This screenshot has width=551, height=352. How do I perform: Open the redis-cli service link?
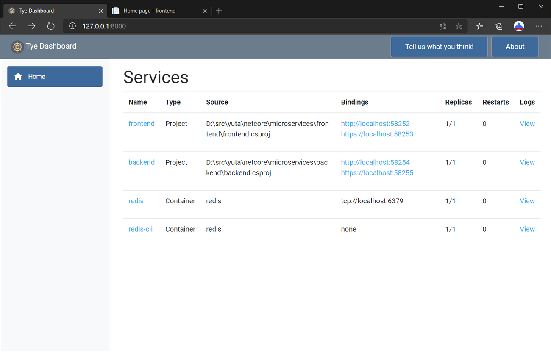[x=140, y=229]
